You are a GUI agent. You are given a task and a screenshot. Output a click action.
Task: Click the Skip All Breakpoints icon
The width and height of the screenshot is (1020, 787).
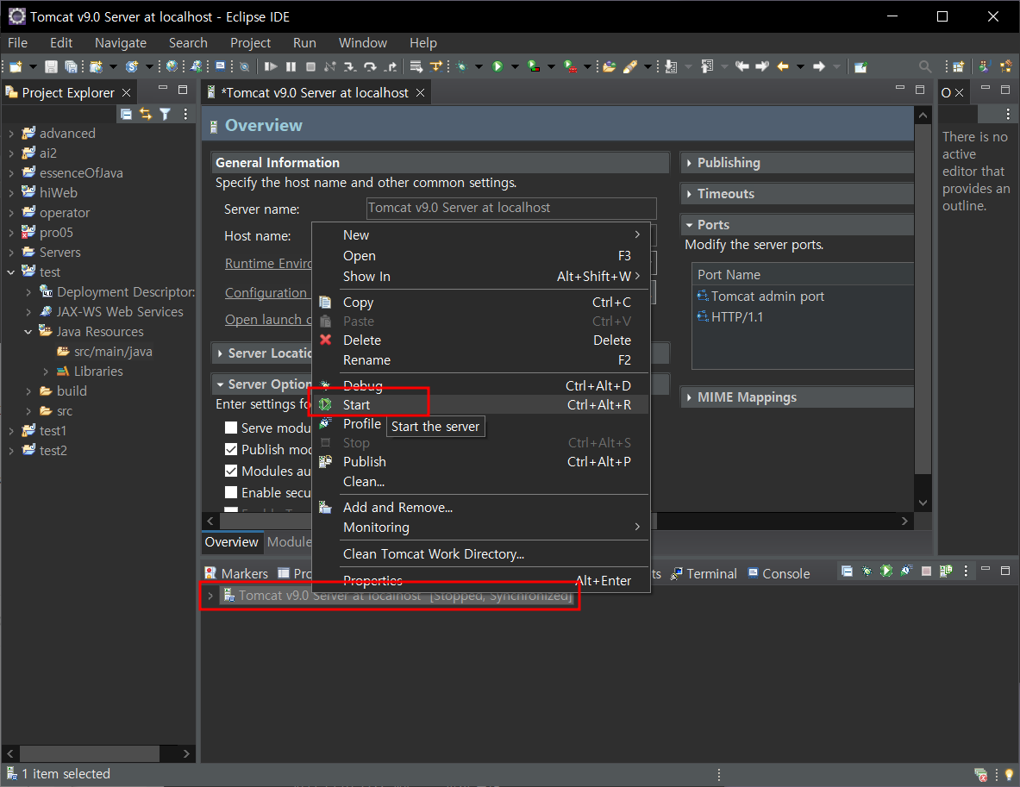point(245,66)
